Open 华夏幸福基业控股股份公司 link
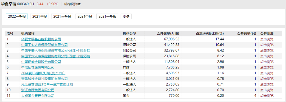This screenshot has height=102, width=286. pyautogui.click(x=41, y=39)
